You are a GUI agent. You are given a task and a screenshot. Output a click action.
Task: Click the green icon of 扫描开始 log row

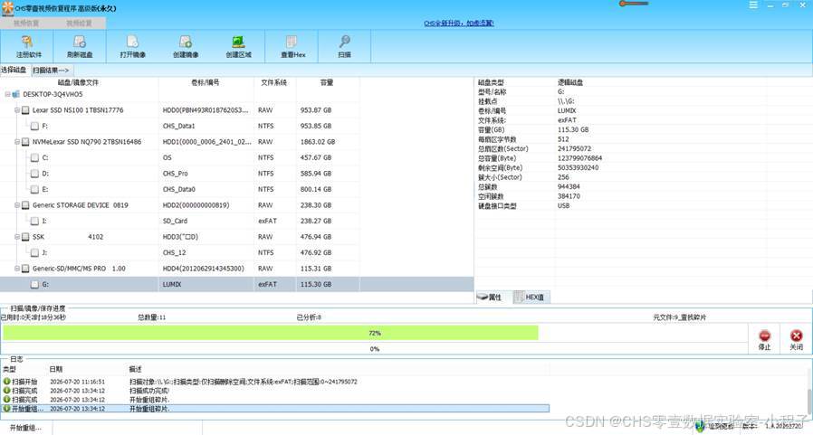[x=6, y=381]
